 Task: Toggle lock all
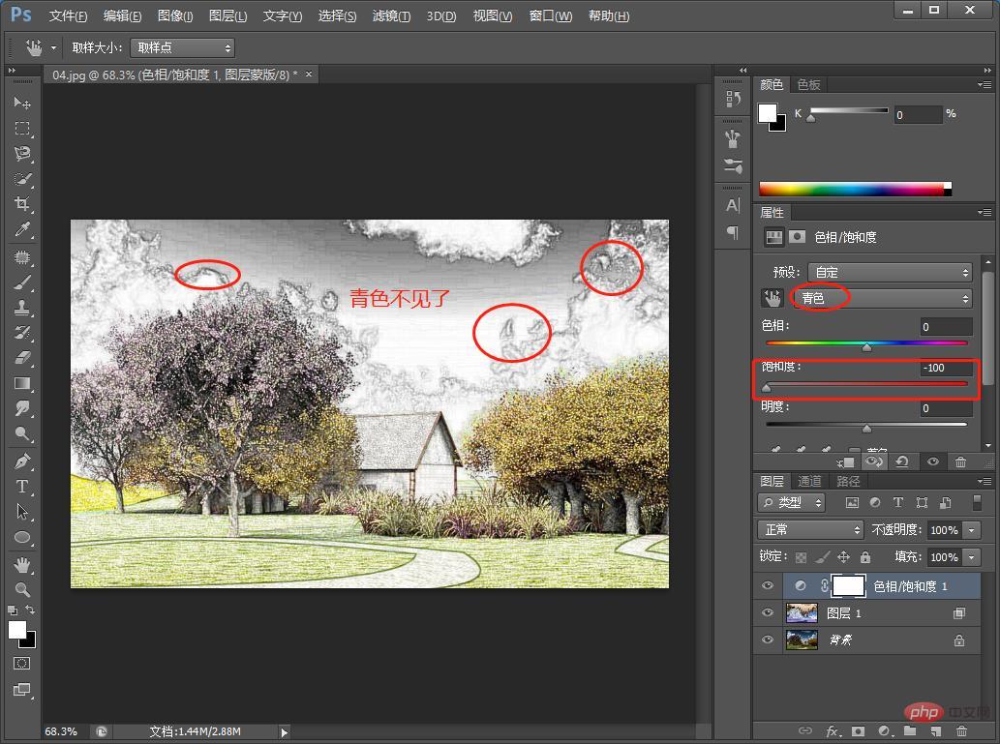(x=865, y=557)
